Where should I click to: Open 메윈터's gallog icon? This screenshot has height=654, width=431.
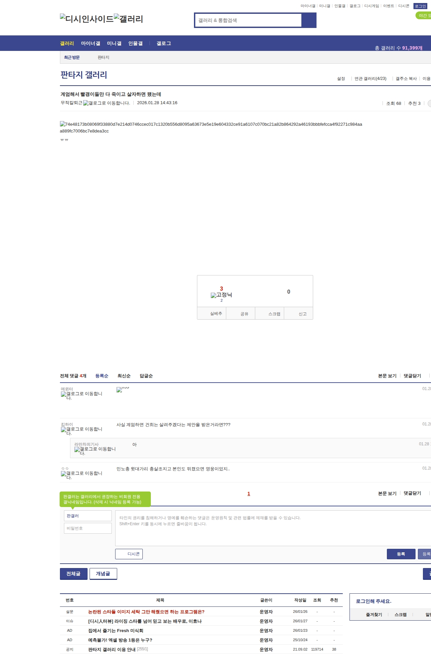[81, 396]
